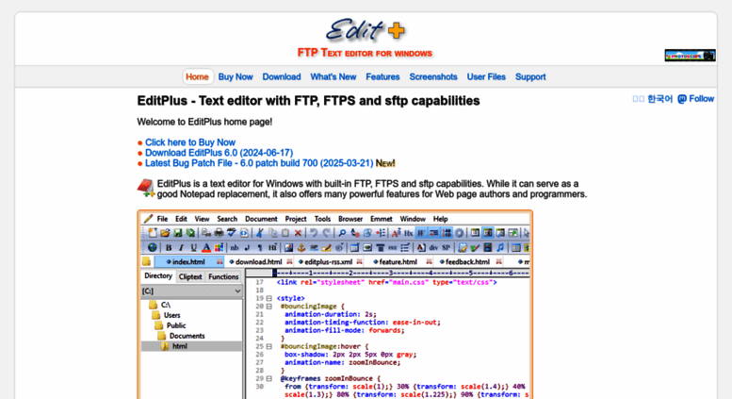This screenshot has height=399, width=732.
Task: Select the html folder in tree
Action: (180, 346)
